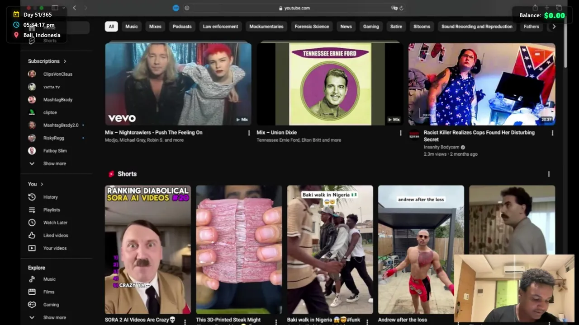
Task: Open Shorts shelf options menu
Action: [x=549, y=174]
